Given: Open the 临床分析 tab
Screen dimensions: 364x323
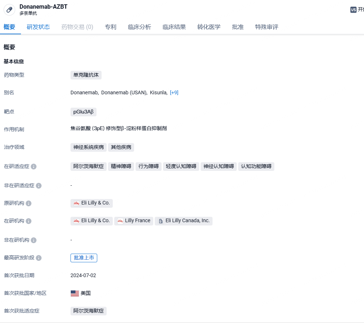Looking at the screenshot, I should click(140, 27).
